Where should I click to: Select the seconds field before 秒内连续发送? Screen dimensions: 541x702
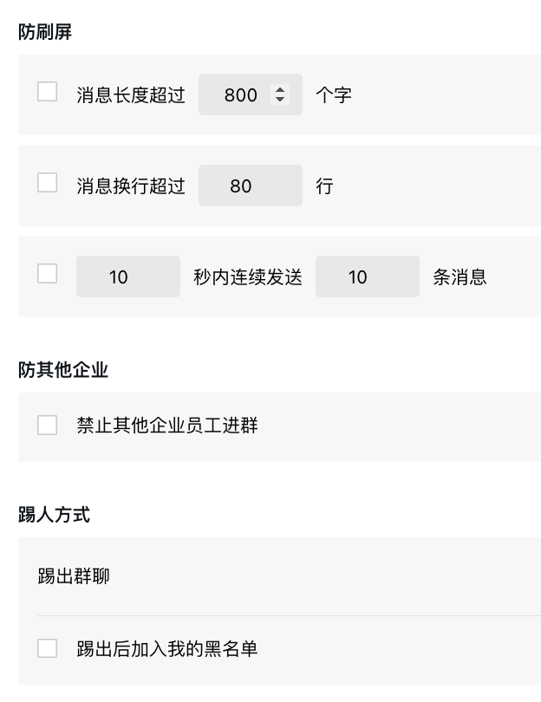tap(127, 276)
